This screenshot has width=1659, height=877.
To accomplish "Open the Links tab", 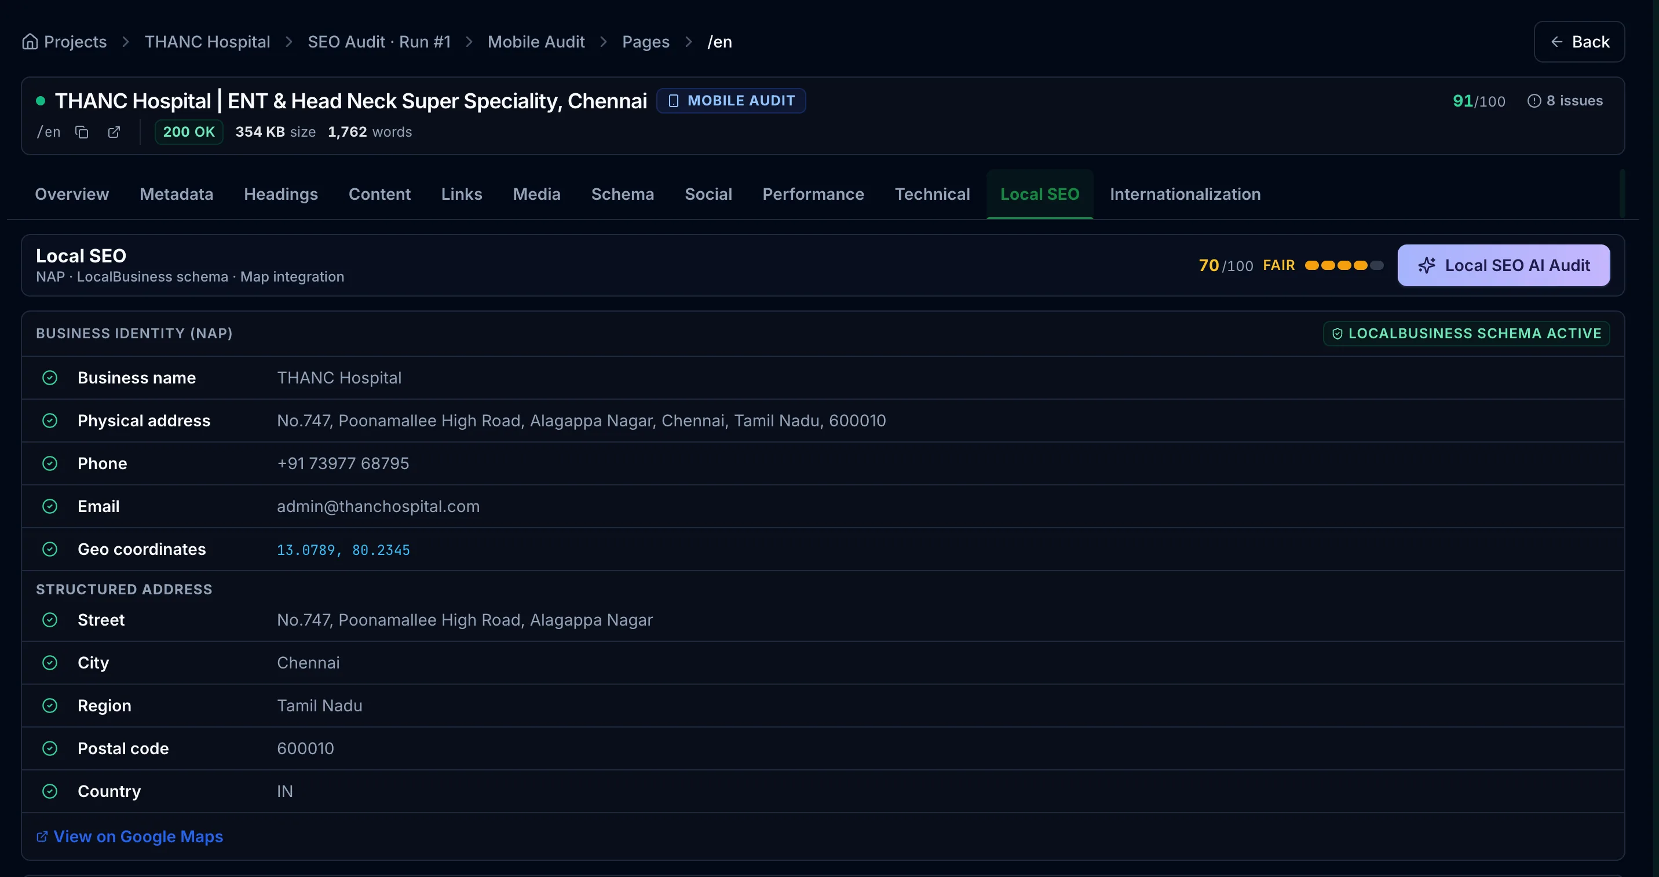I will click(462, 194).
